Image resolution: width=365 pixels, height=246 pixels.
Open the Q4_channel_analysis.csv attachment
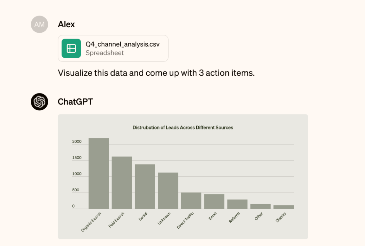tap(113, 48)
